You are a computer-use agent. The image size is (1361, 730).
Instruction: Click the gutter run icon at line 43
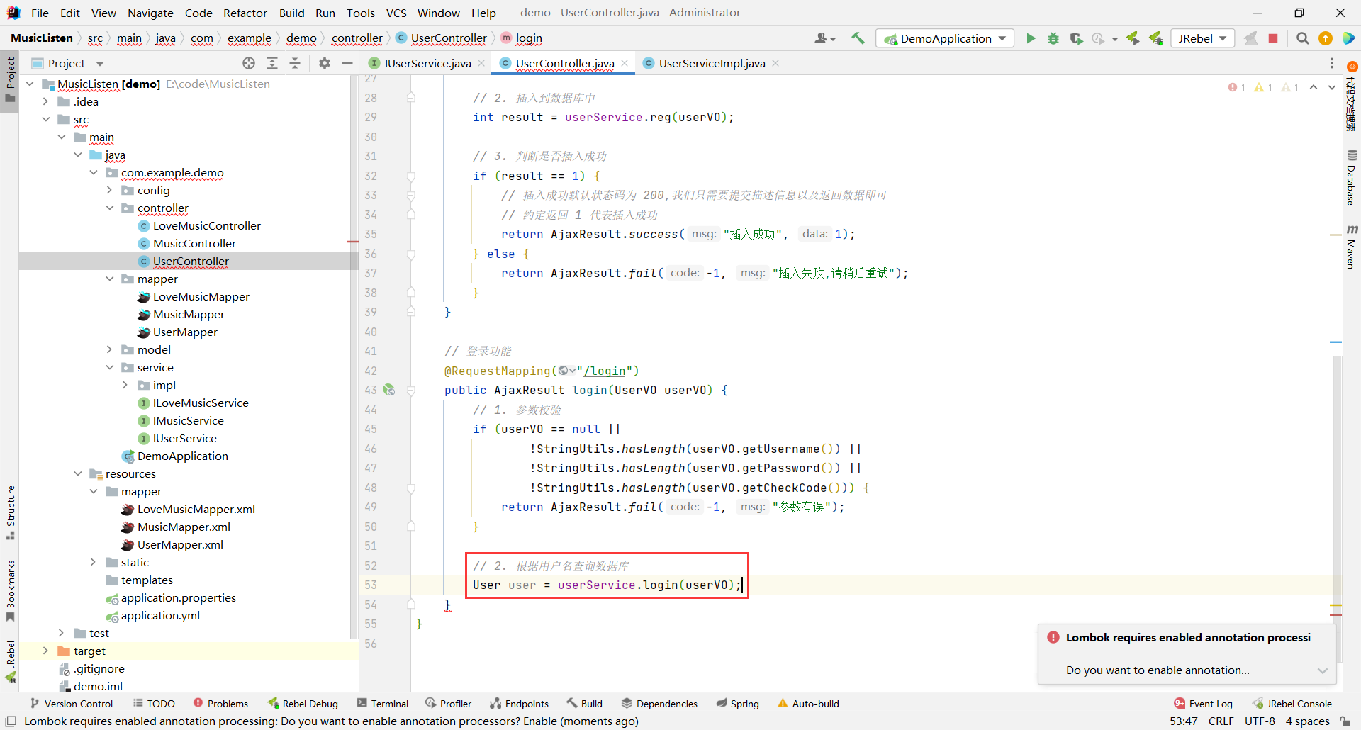[389, 390]
